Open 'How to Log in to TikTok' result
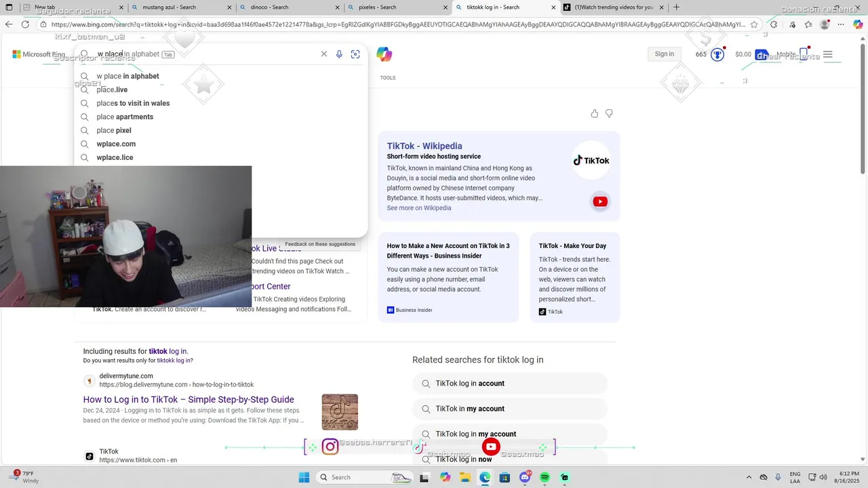The width and height of the screenshot is (868, 488). point(189,399)
